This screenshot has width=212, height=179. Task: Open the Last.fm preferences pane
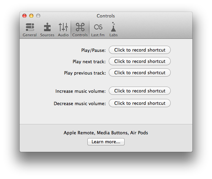98,30
